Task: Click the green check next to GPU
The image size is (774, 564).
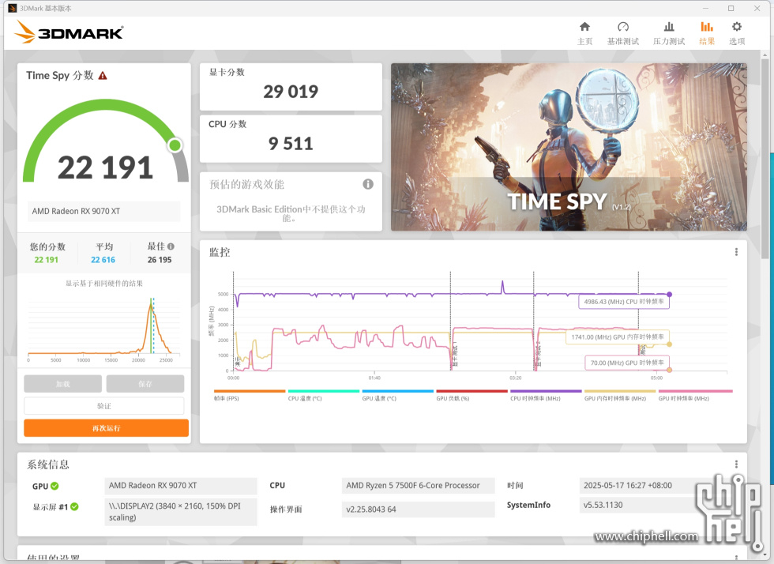Action: (54, 486)
